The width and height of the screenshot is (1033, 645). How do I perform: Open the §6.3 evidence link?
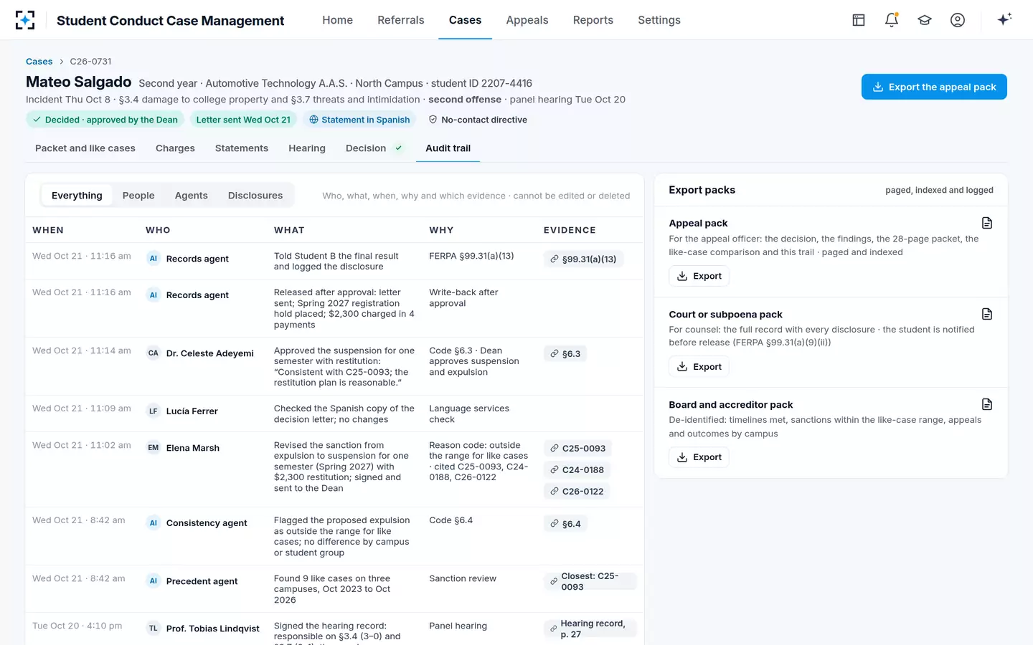[x=565, y=354]
